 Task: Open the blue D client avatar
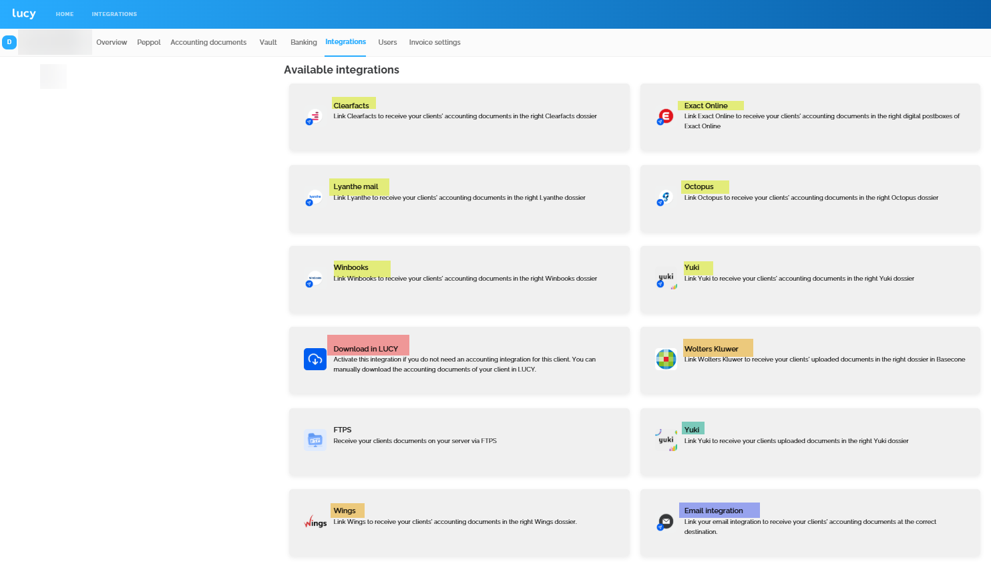[9, 42]
